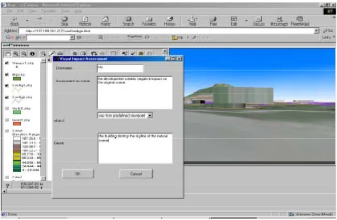Click the dark green layer color swatch
The height and width of the screenshot is (220, 337).
[x=17, y=79]
